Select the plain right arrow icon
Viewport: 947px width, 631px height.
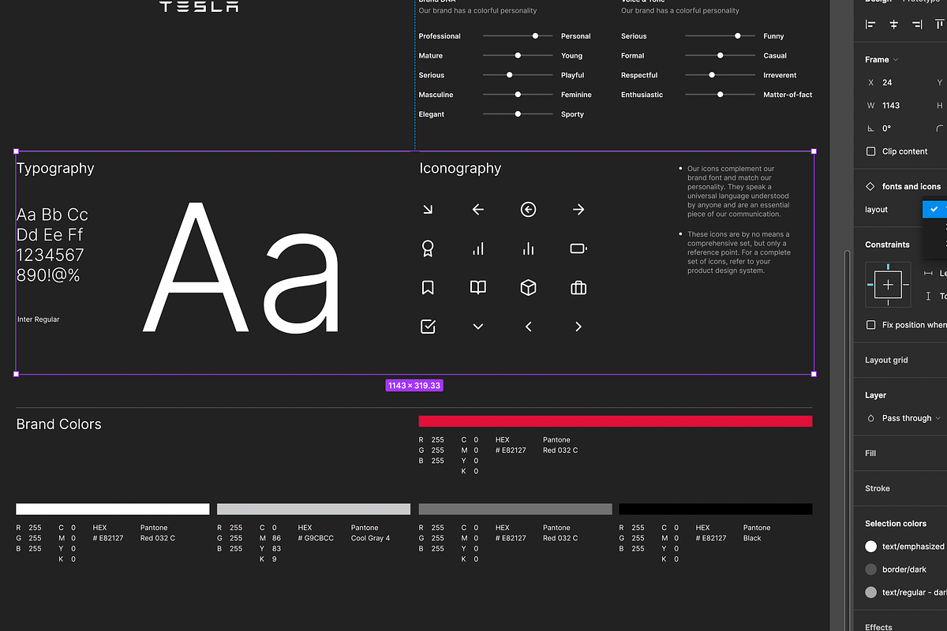578,209
